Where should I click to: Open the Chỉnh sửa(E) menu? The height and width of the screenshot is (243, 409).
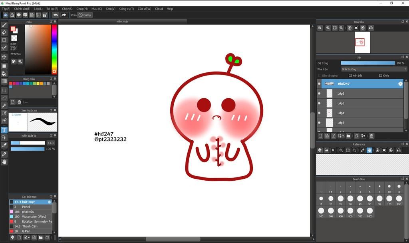click(22, 9)
